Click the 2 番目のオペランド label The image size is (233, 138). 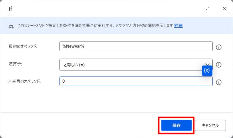pos(24,82)
